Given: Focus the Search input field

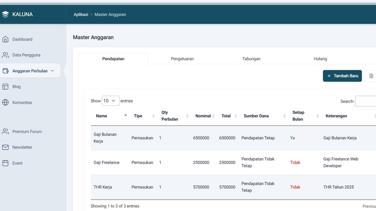Looking at the screenshot, I should click(365, 101).
